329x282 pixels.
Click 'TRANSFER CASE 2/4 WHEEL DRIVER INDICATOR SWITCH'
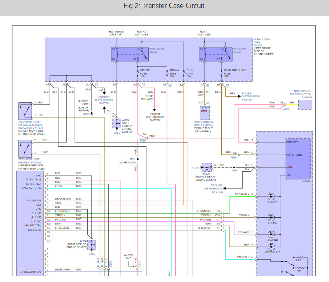tap(30, 125)
